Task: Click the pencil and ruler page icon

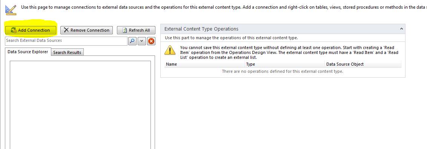Action: (11, 10)
